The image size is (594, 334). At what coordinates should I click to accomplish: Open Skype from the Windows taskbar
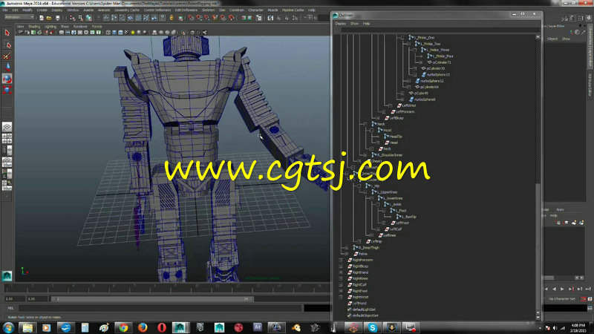(373, 327)
